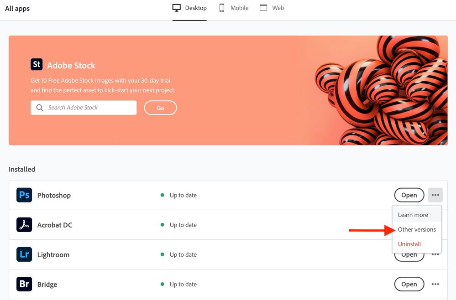Switch to the Mobile tab

tap(234, 8)
